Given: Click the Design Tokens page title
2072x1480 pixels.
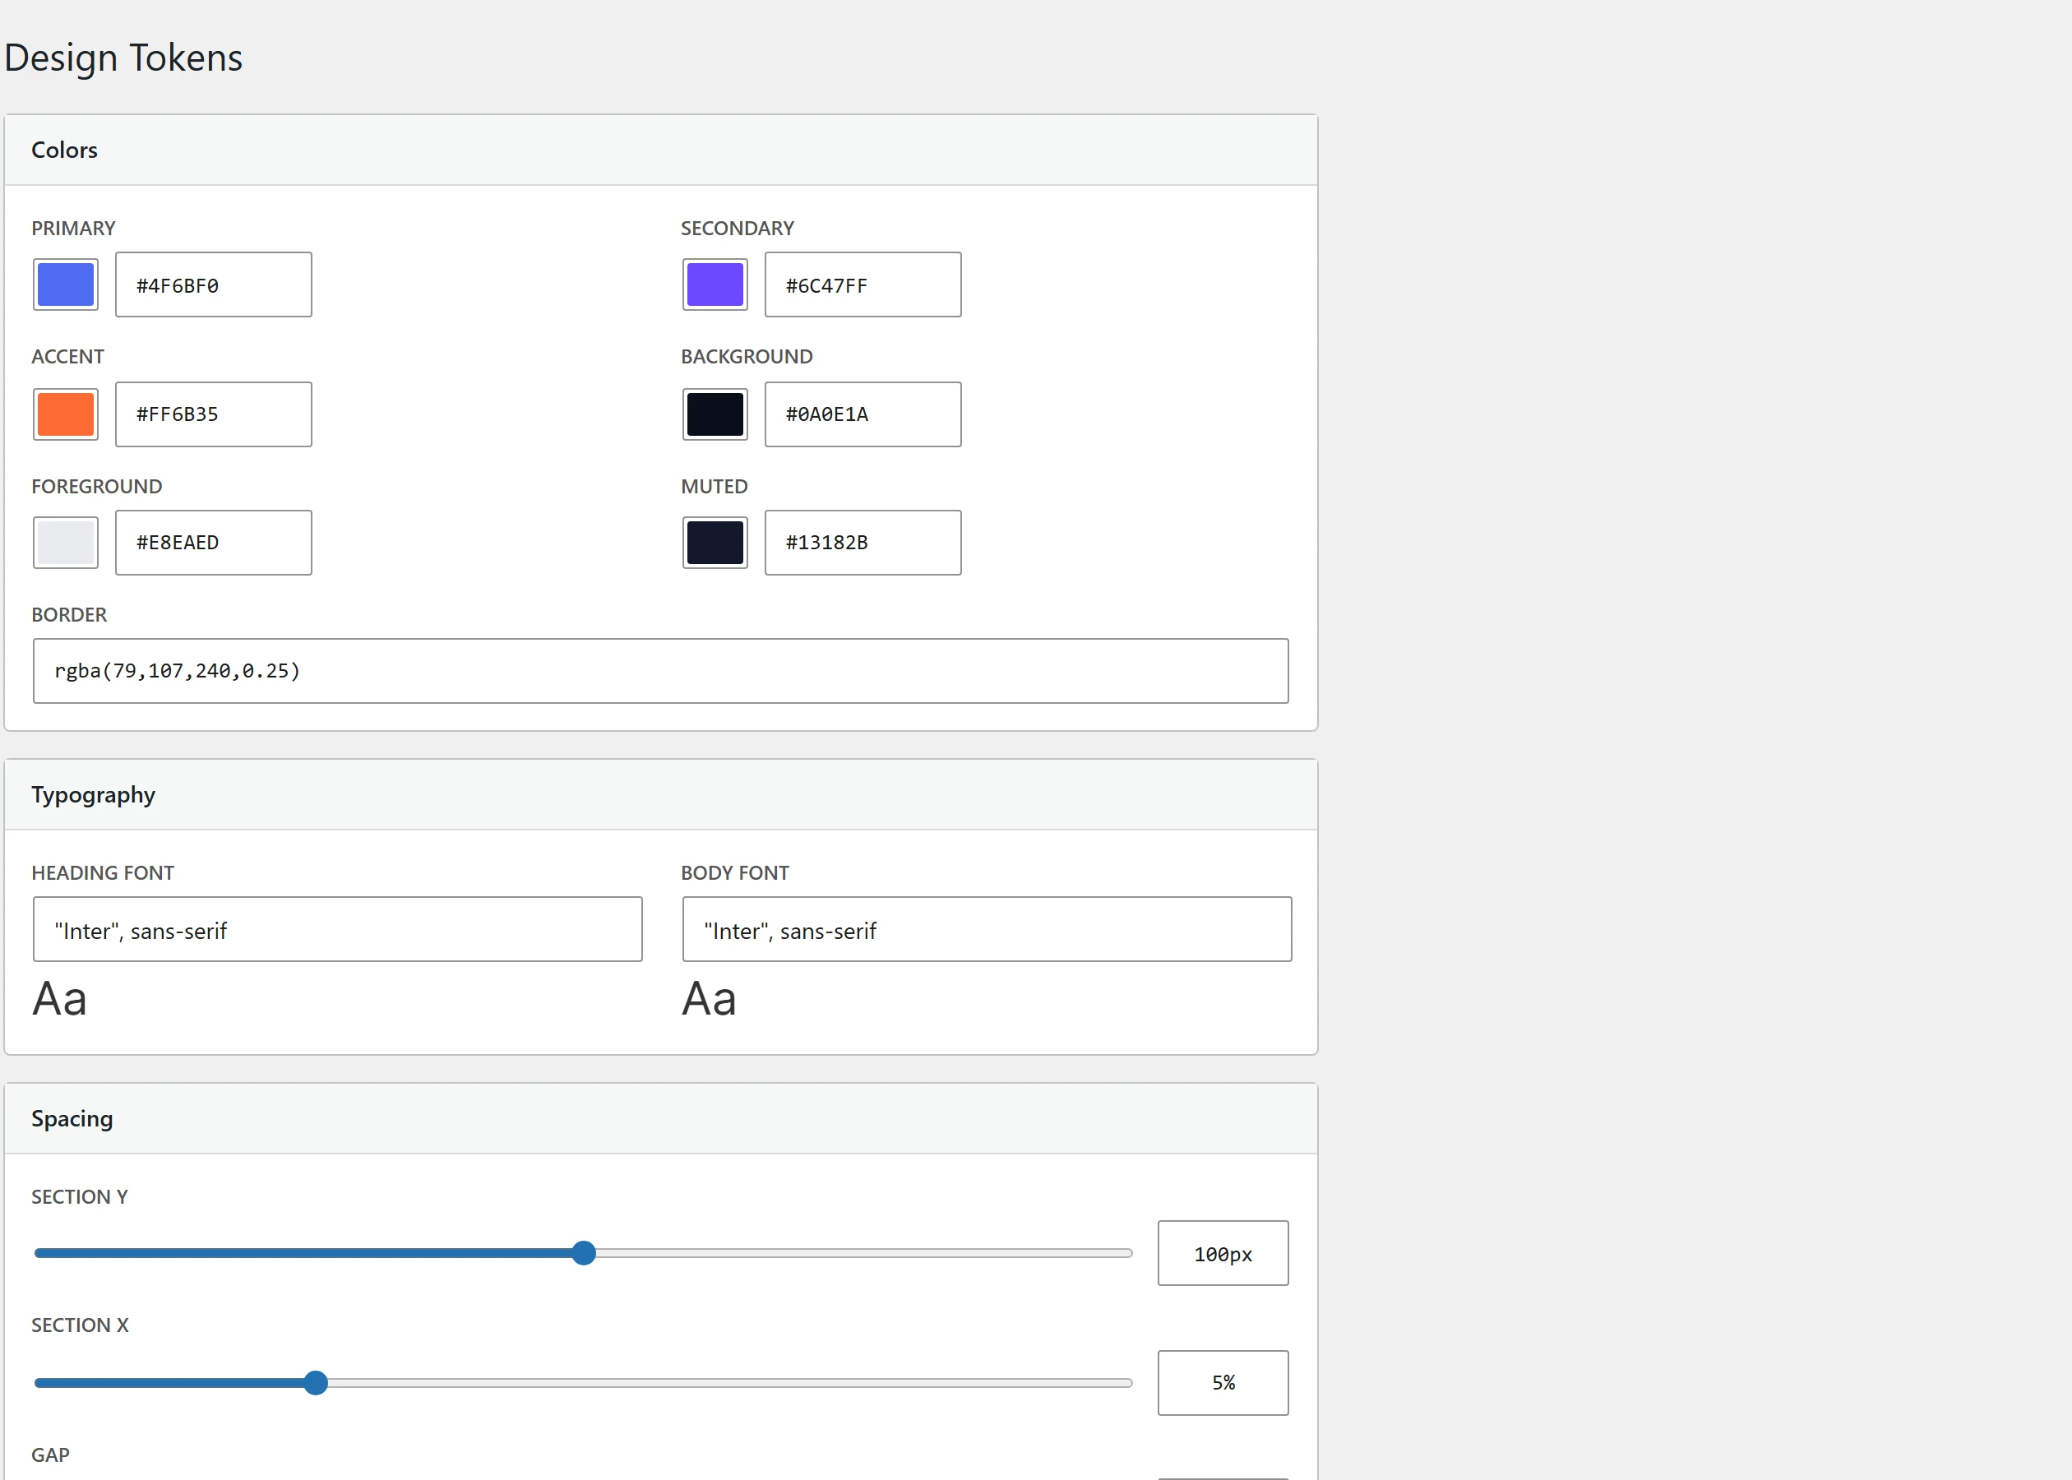Looking at the screenshot, I should [123, 58].
